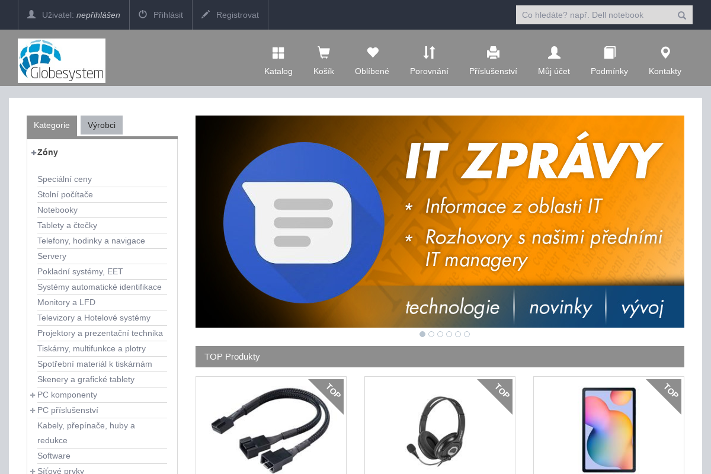This screenshot has width=711, height=474.
Task: Open Můj účet person icon
Action: (x=554, y=53)
